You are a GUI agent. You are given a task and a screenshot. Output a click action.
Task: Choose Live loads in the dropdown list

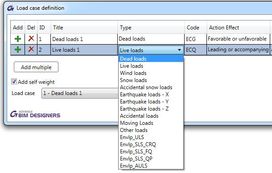[x=151, y=66]
